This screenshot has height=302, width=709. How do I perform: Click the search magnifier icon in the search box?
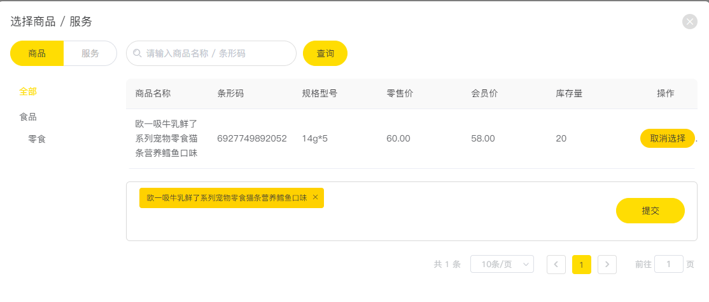click(137, 53)
